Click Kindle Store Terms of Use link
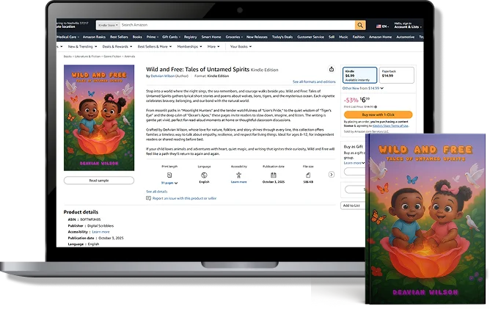This screenshot has height=309, width=490. (x=390, y=126)
